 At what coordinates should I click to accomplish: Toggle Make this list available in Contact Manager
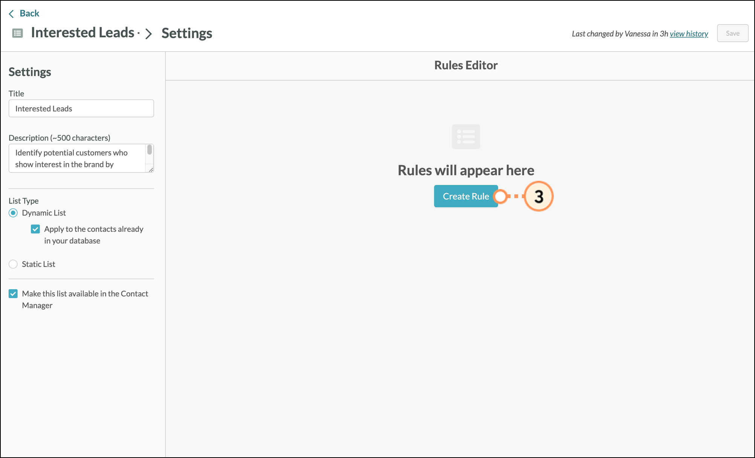click(13, 294)
